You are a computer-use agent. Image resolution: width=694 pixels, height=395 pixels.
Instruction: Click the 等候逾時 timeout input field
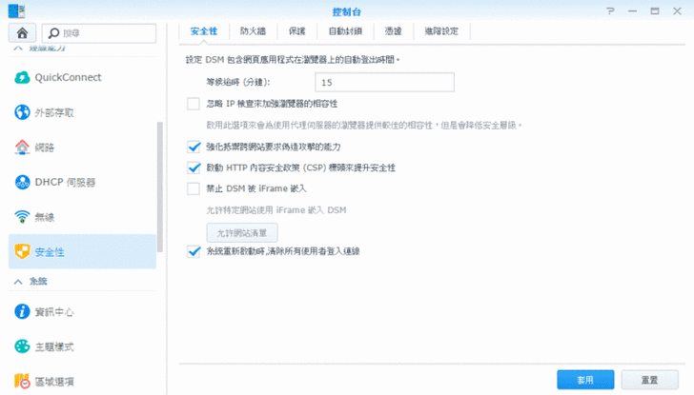coord(373,83)
